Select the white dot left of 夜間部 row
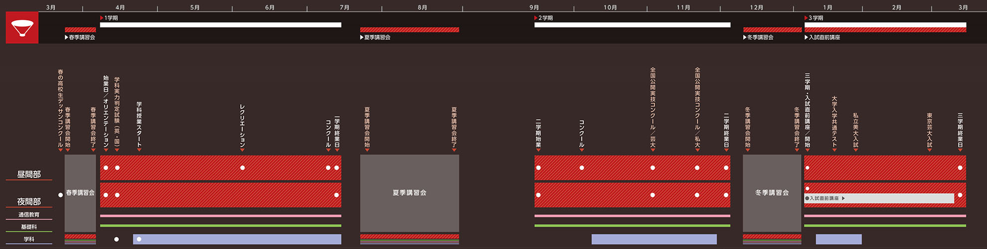Image resolution: width=987 pixels, height=249 pixels. point(61,195)
